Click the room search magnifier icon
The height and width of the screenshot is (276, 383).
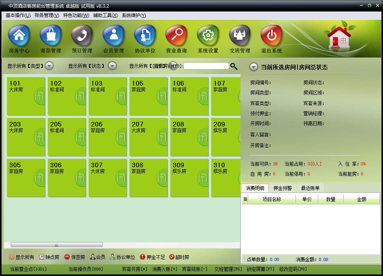(234, 66)
